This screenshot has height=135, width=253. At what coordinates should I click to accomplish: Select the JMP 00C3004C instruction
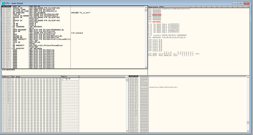pyautogui.click(x=35, y=27)
